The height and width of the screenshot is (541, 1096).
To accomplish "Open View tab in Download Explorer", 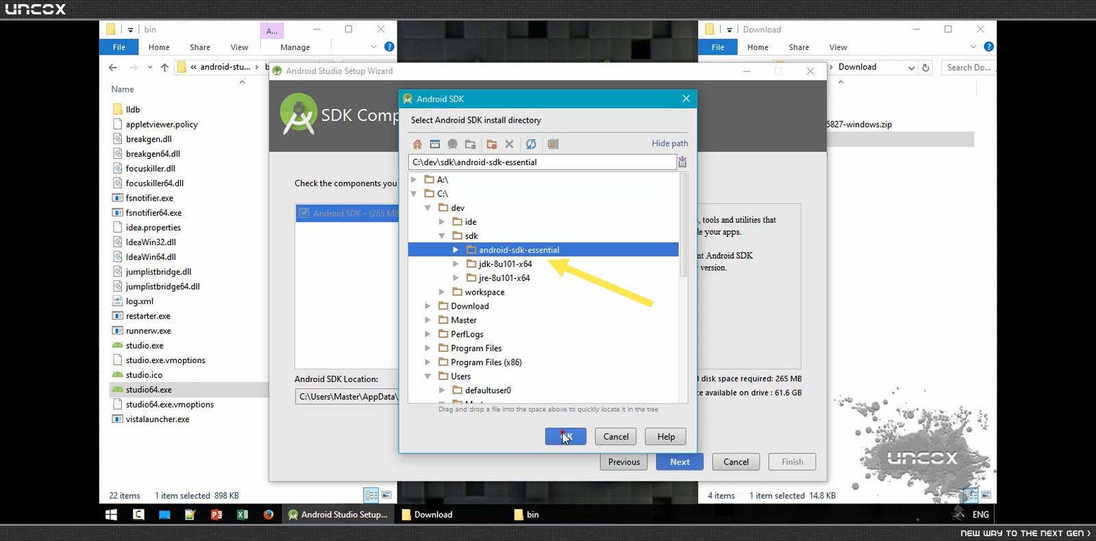I will (x=838, y=47).
